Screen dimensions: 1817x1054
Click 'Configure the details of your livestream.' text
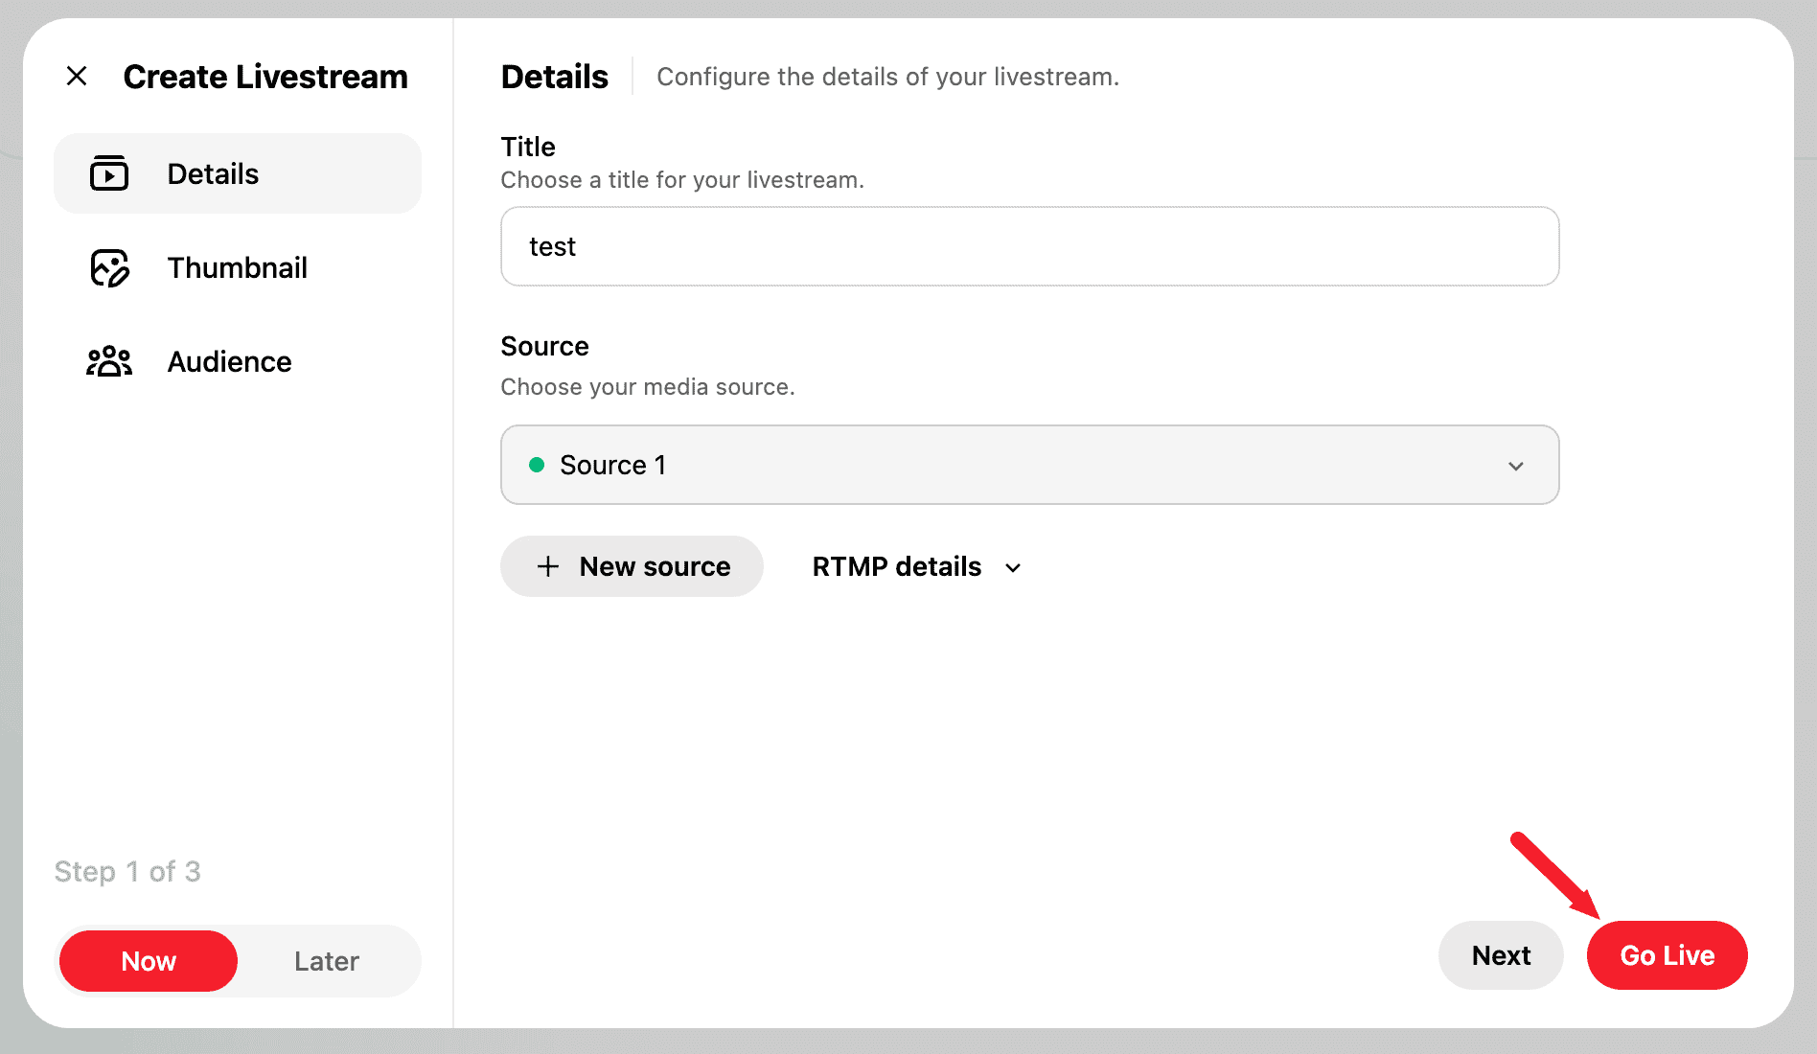[x=887, y=77]
